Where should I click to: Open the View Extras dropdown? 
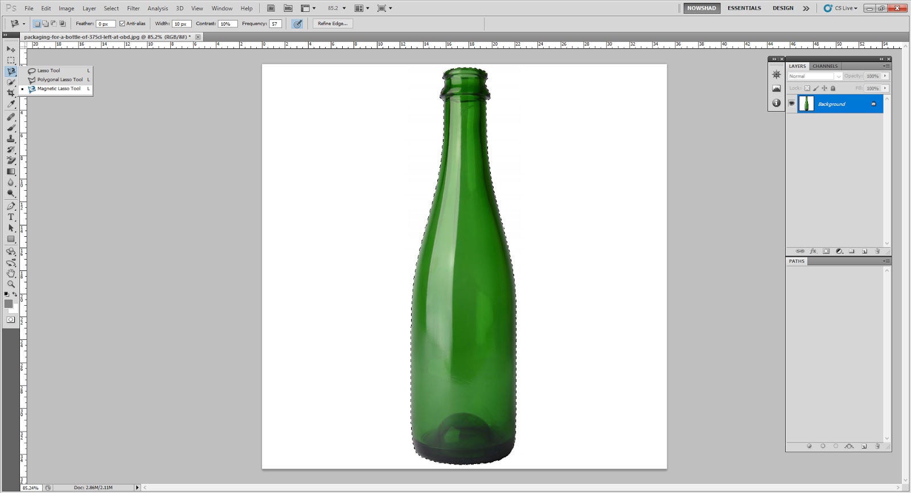tap(308, 8)
